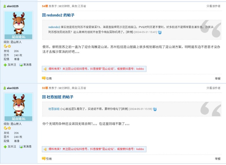Click the 发消息 envelope icon in the 54楼 post
Image resolution: width=226 pixels, height=165 pixels.
(21, 65)
